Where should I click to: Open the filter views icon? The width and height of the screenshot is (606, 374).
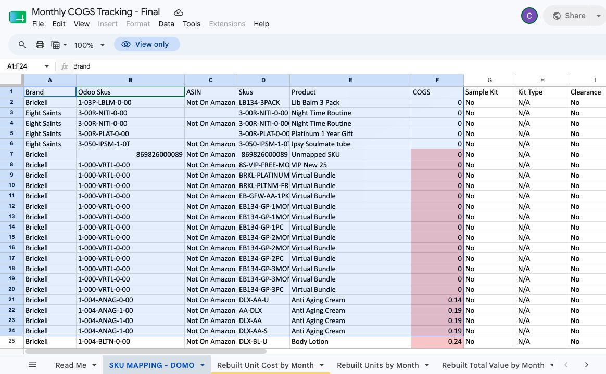point(55,45)
